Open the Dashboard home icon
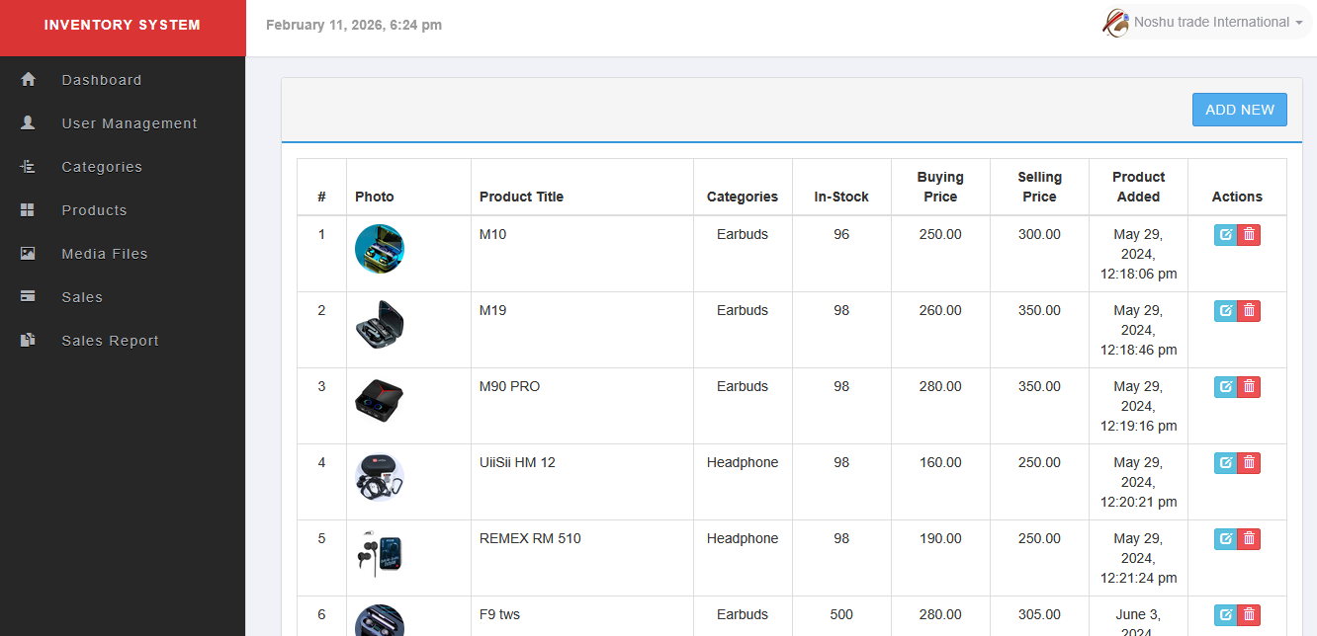Screen dimensions: 1317x636 pos(28,79)
